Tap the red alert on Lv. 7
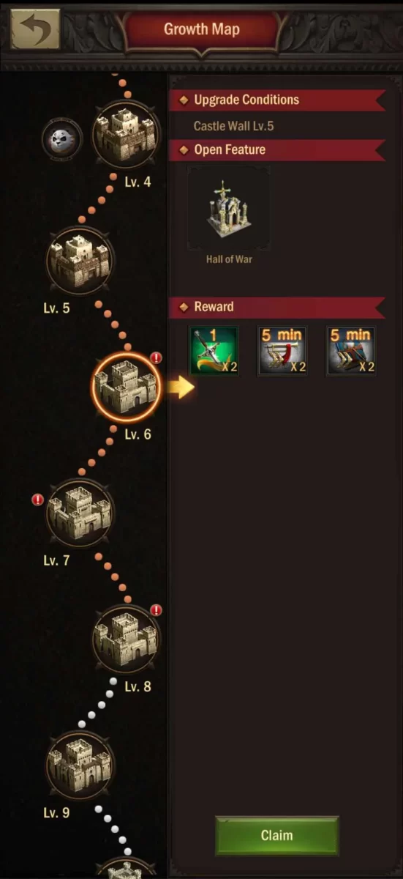This screenshot has width=403, height=879. tap(38, 500)
